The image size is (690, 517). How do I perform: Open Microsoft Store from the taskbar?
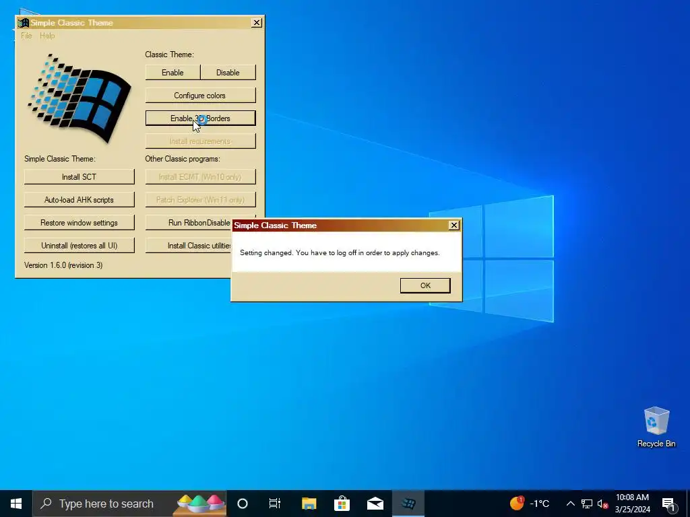(x=342, y=504)
